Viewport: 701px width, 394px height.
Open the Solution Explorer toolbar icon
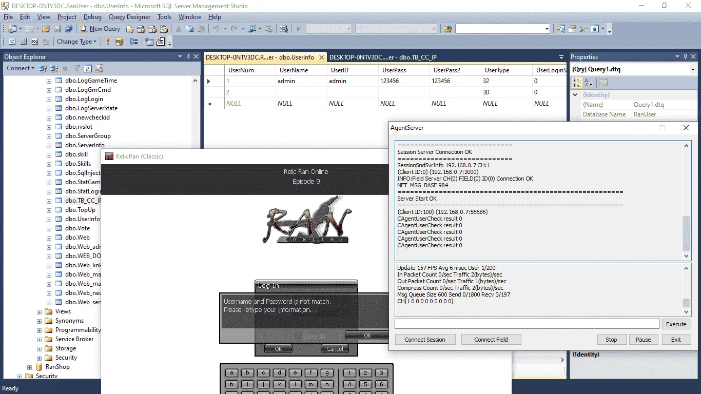click(x=561, y=29)
